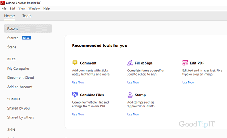This screenshot has width=227, height=138.
Task: Click Use Now under Fill & Sign
Action: (133, 82)
